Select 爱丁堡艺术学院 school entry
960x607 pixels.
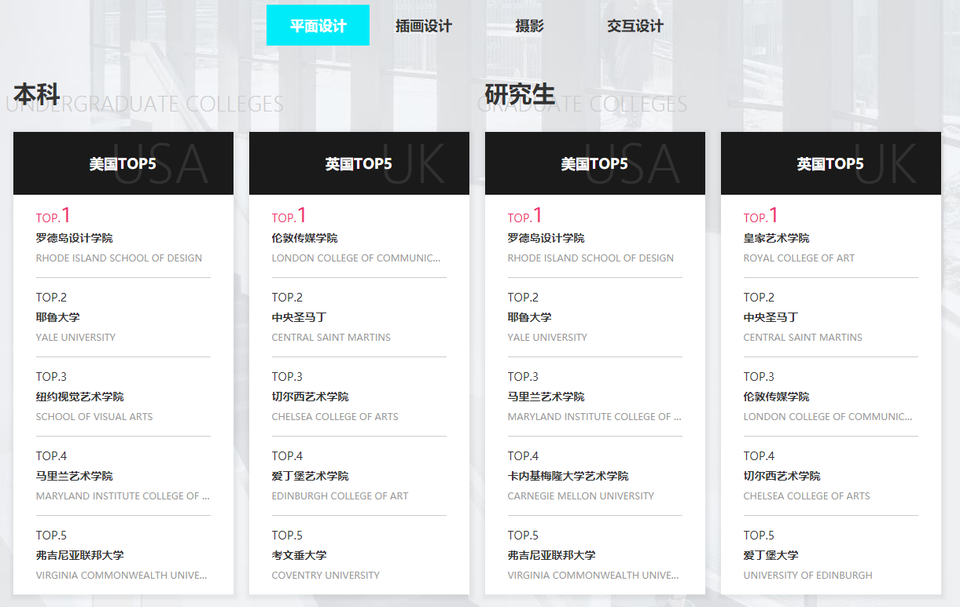(x=310, y=476)
